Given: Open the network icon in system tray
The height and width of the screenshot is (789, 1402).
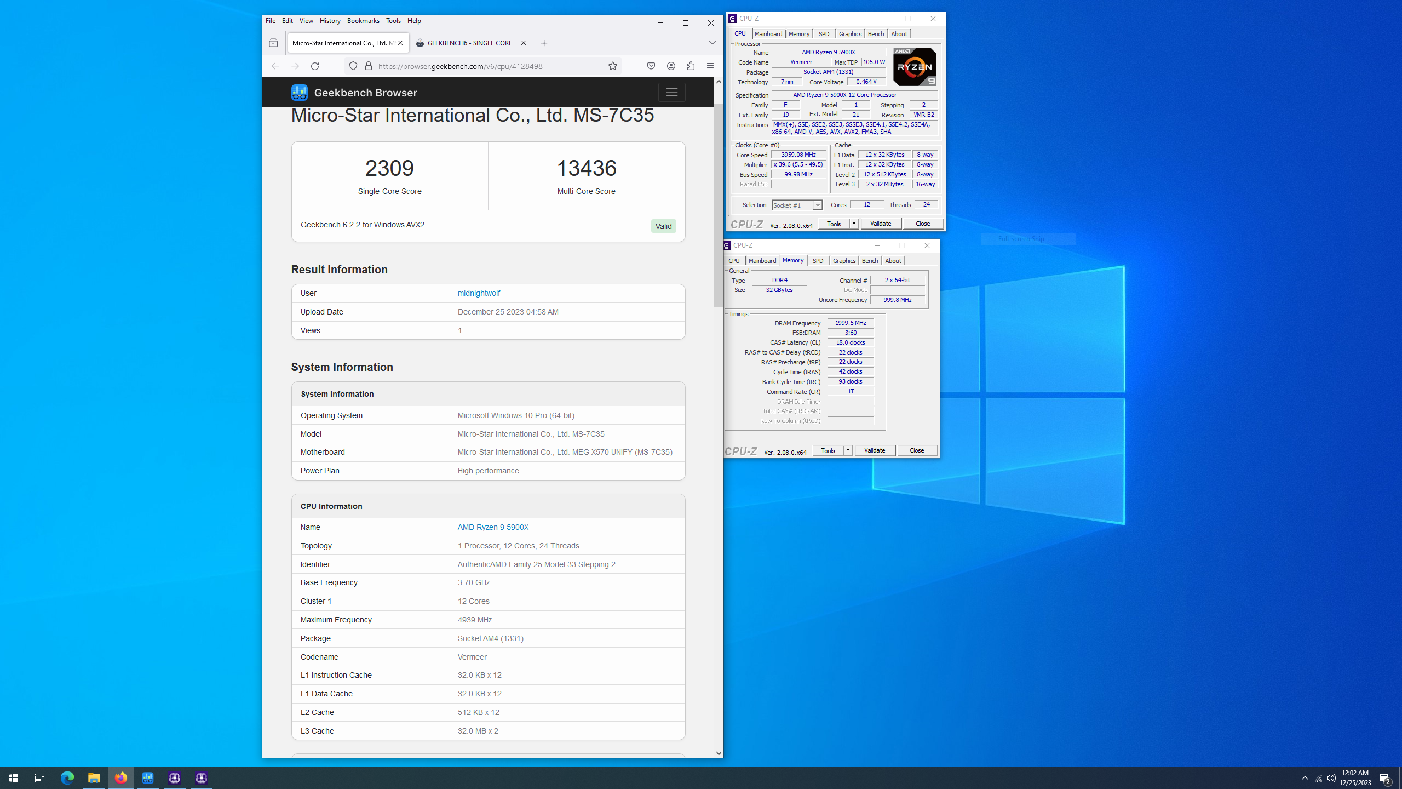Looking at the screenshot, I should point(1319,778).
